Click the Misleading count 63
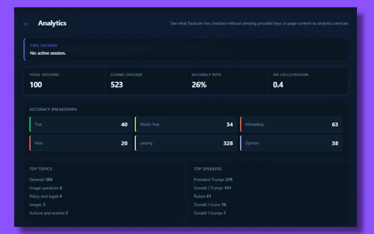Screen dimensions: 374x234 [x=335, y=124]
